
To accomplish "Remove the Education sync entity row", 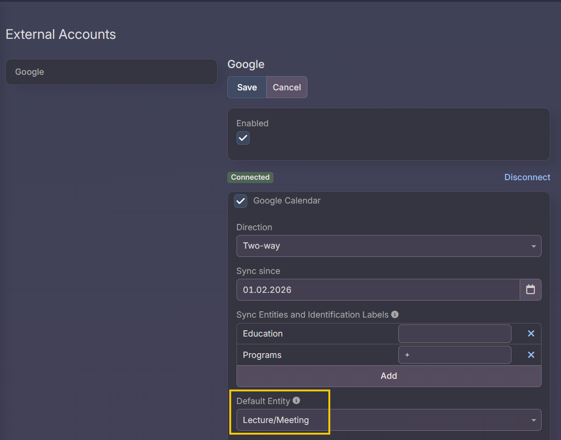I will [531, 334].
